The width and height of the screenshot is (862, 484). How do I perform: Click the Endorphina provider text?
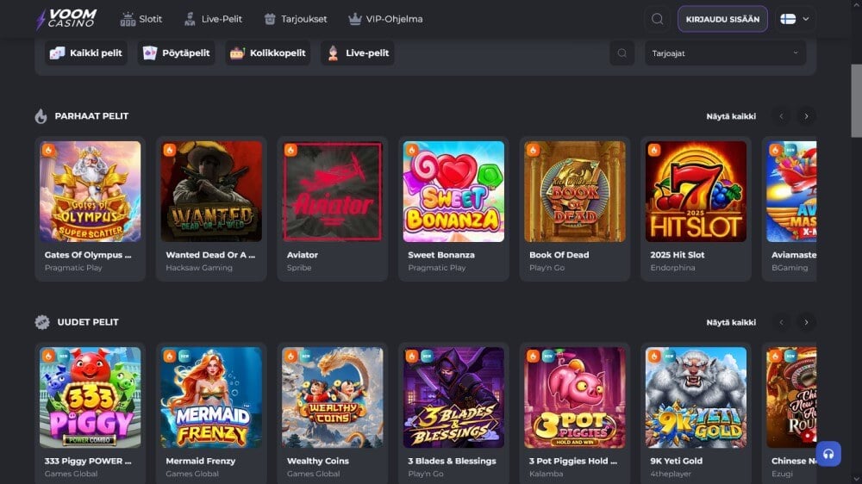point(672,268)
